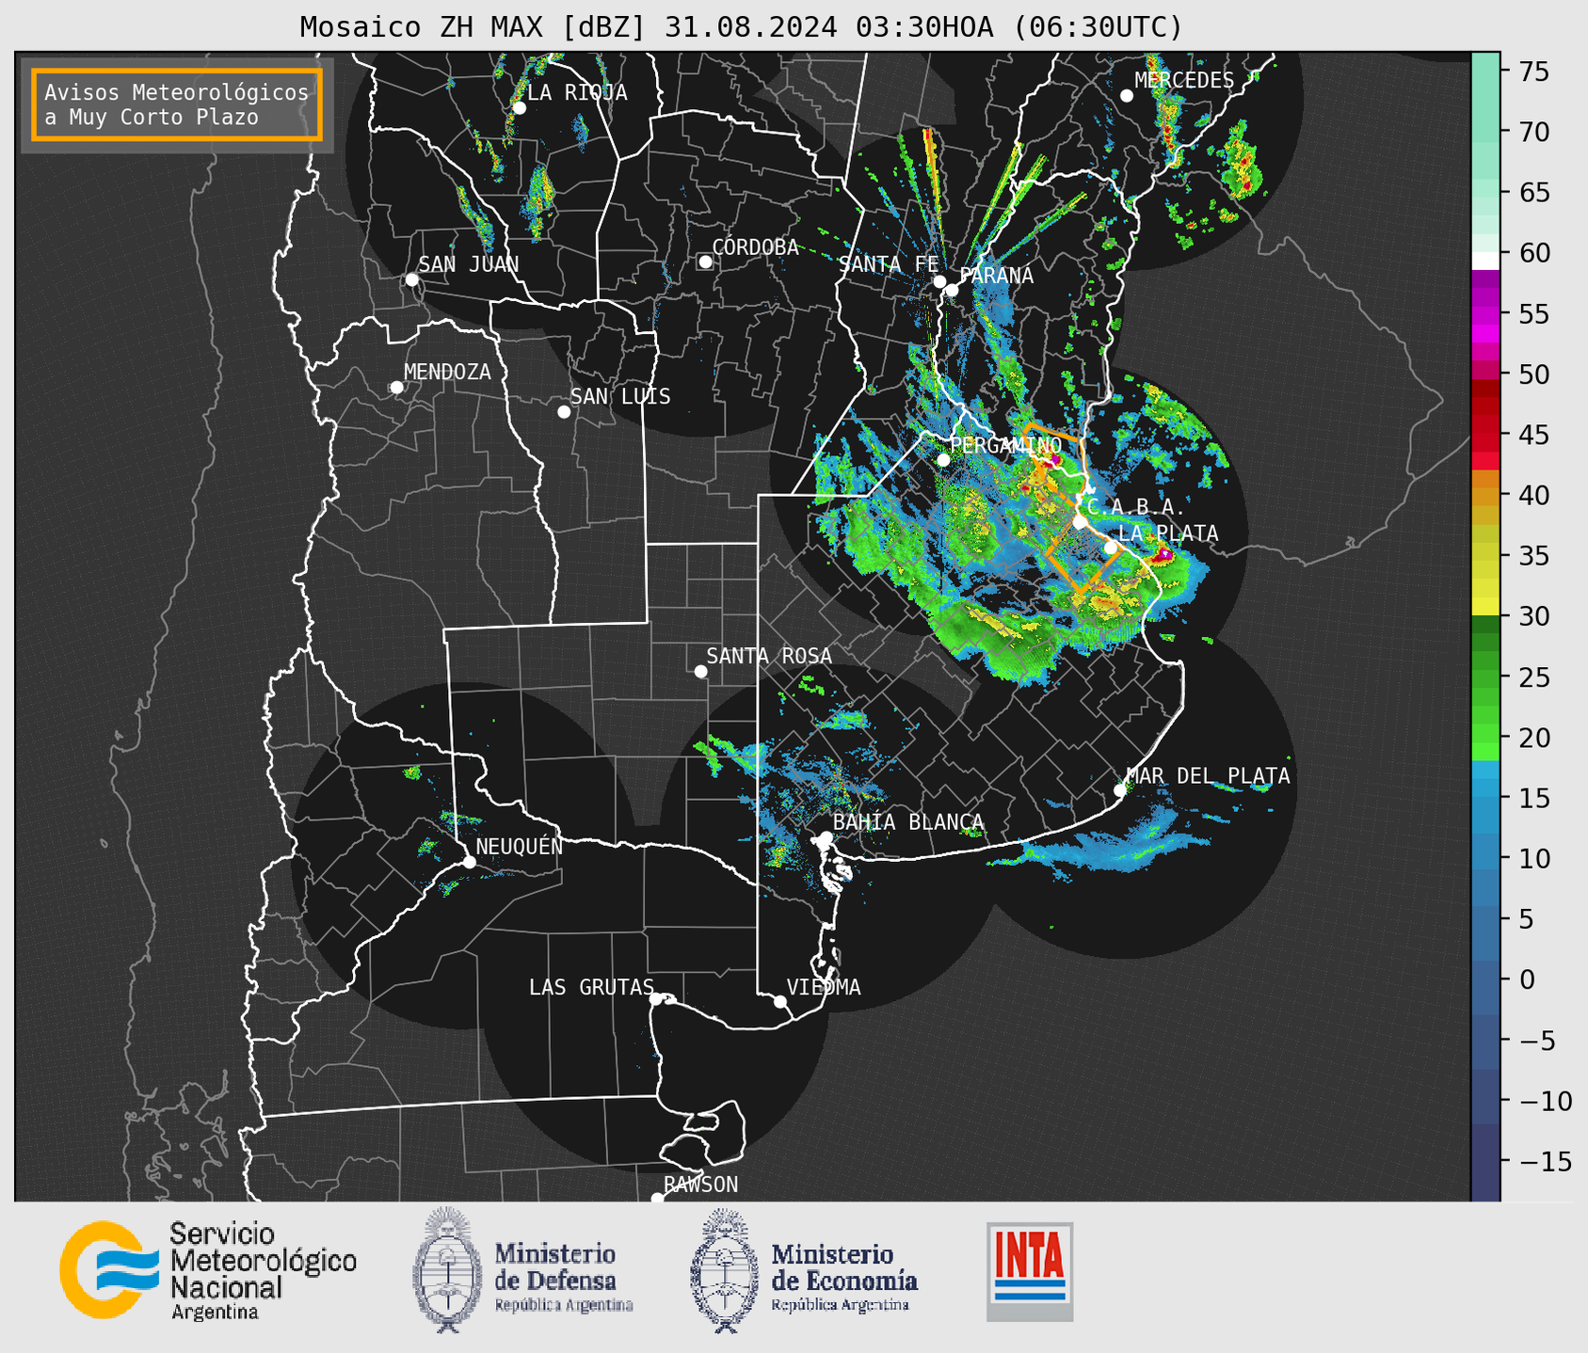Click the MERCEDES label text
1588x1353 pixels.
pyautogui.click(x=1184, y=80)
